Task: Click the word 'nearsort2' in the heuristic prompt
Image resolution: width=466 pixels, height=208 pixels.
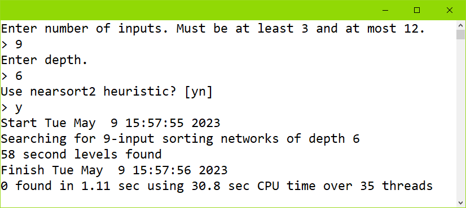Action: tap(63, 92)
